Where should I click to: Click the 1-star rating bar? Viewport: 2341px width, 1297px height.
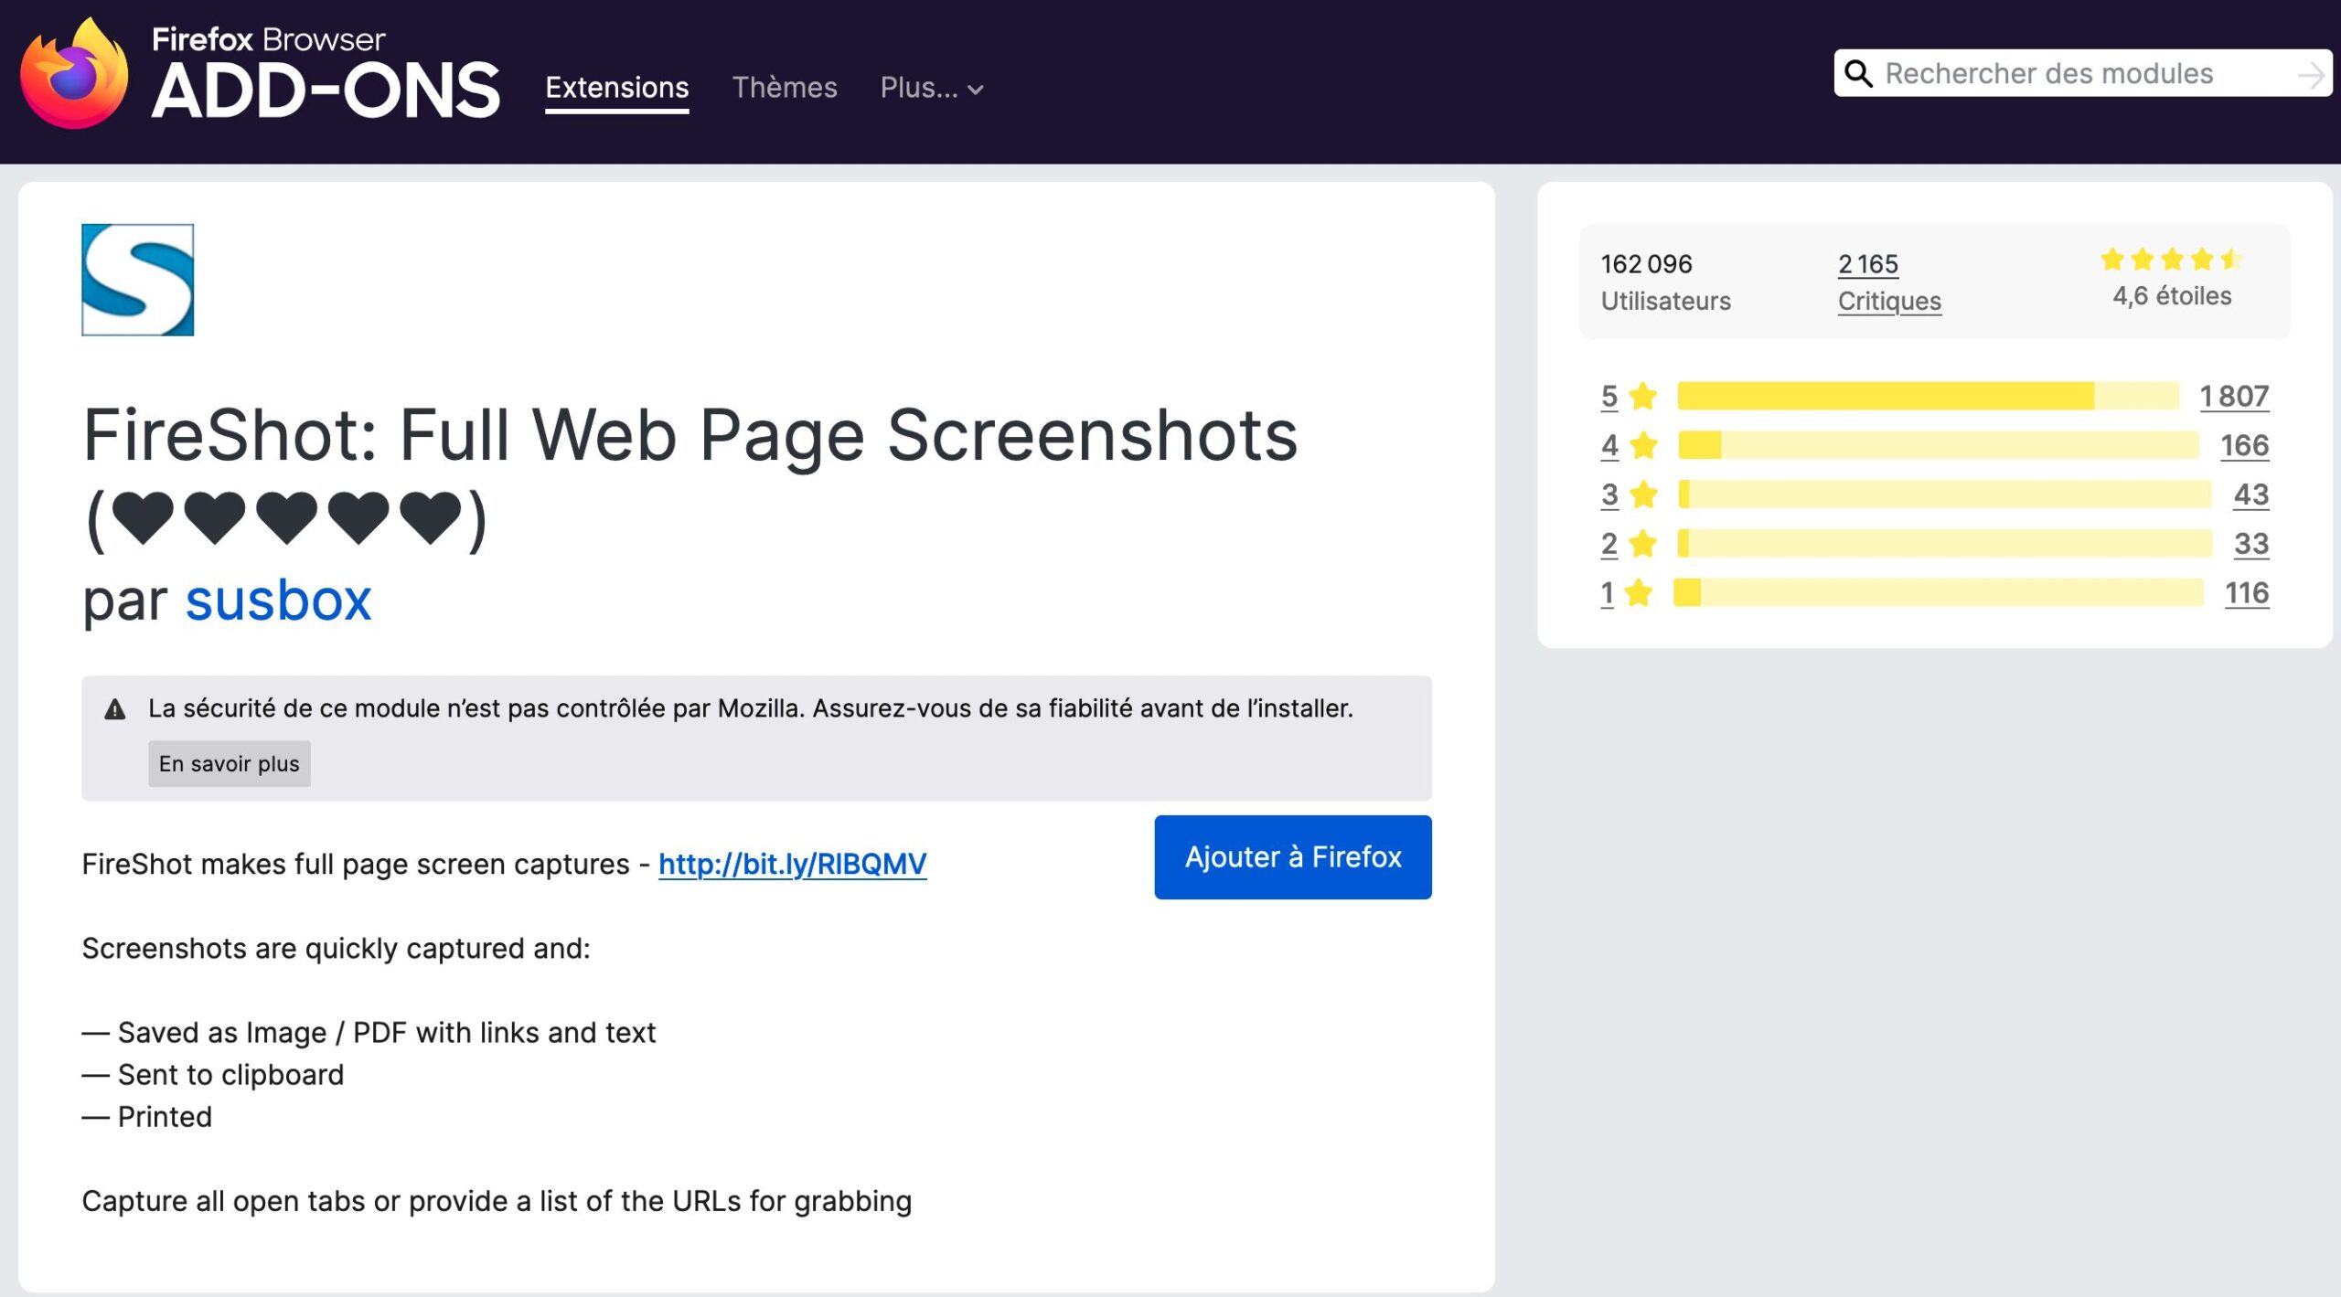(1939, 594)
